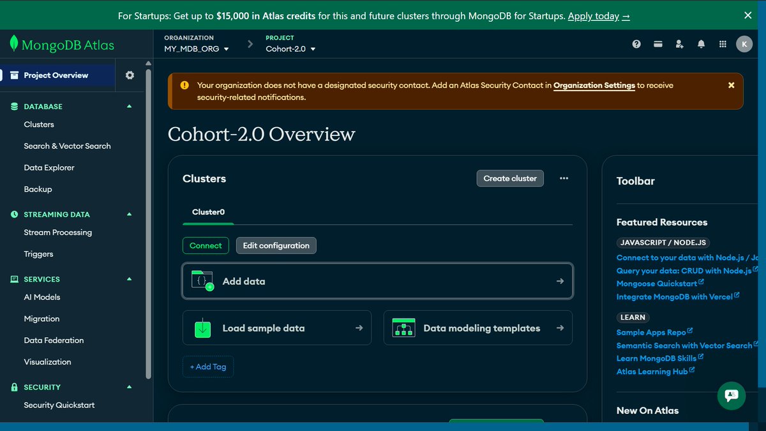The image size is (766, 431).
Task: Open the notifications bell icon
Action: 702,44
